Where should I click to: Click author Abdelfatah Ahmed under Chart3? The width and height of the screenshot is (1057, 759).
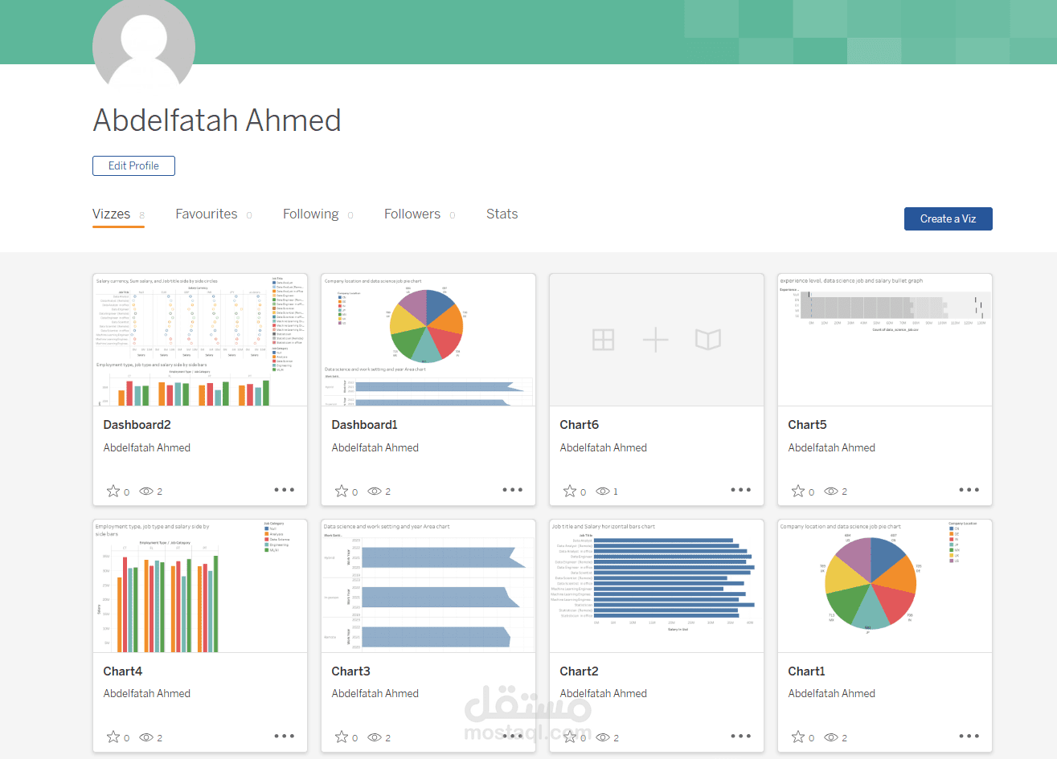pyautogui.click(x=375, y=694)
